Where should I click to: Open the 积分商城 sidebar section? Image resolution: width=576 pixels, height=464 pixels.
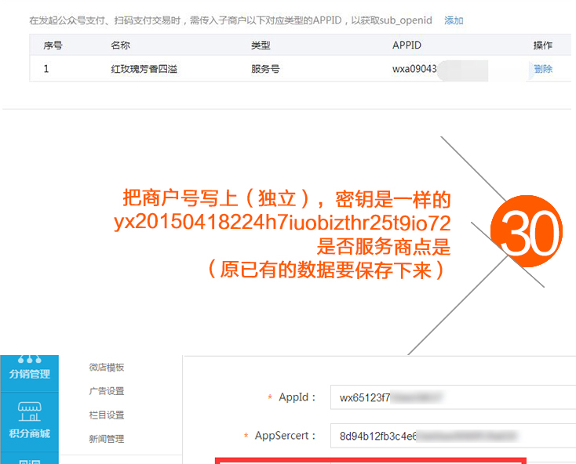click(29, 422)
